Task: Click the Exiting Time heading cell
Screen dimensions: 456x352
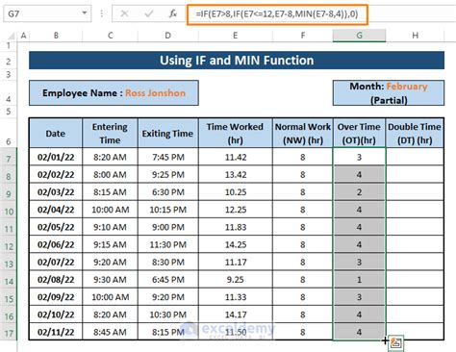Action: tap(168, 133)
